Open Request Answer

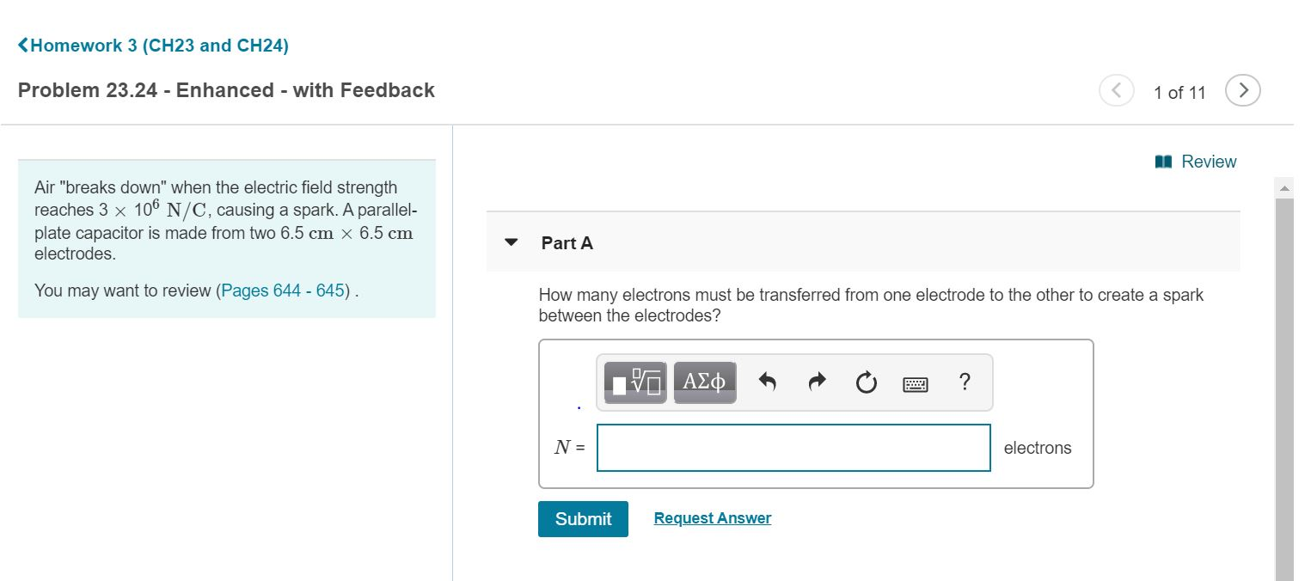coord(712,517)
